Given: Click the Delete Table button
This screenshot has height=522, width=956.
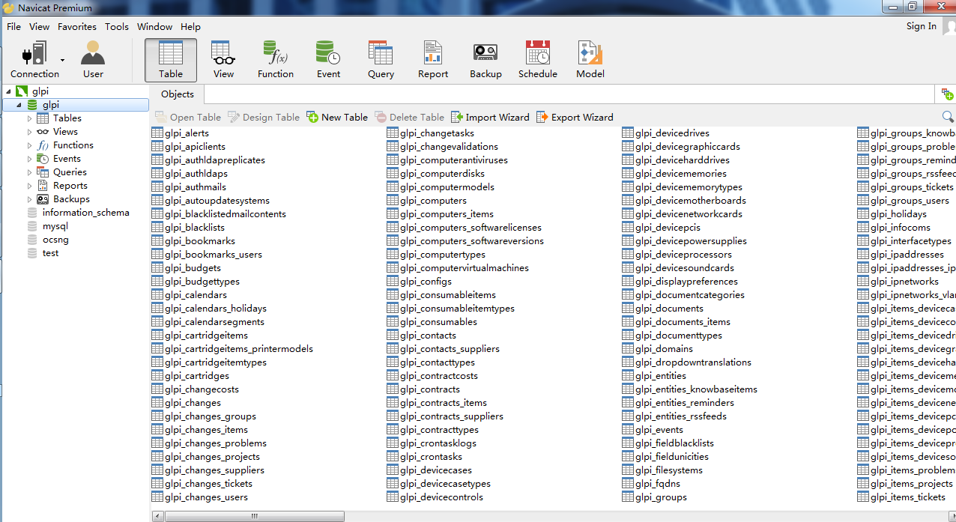Looking at the screenshot, I should (410, 117).
